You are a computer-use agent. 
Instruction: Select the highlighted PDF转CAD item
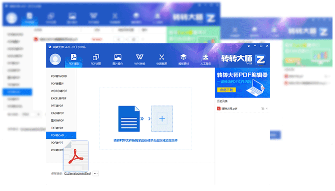coord(61,135)
